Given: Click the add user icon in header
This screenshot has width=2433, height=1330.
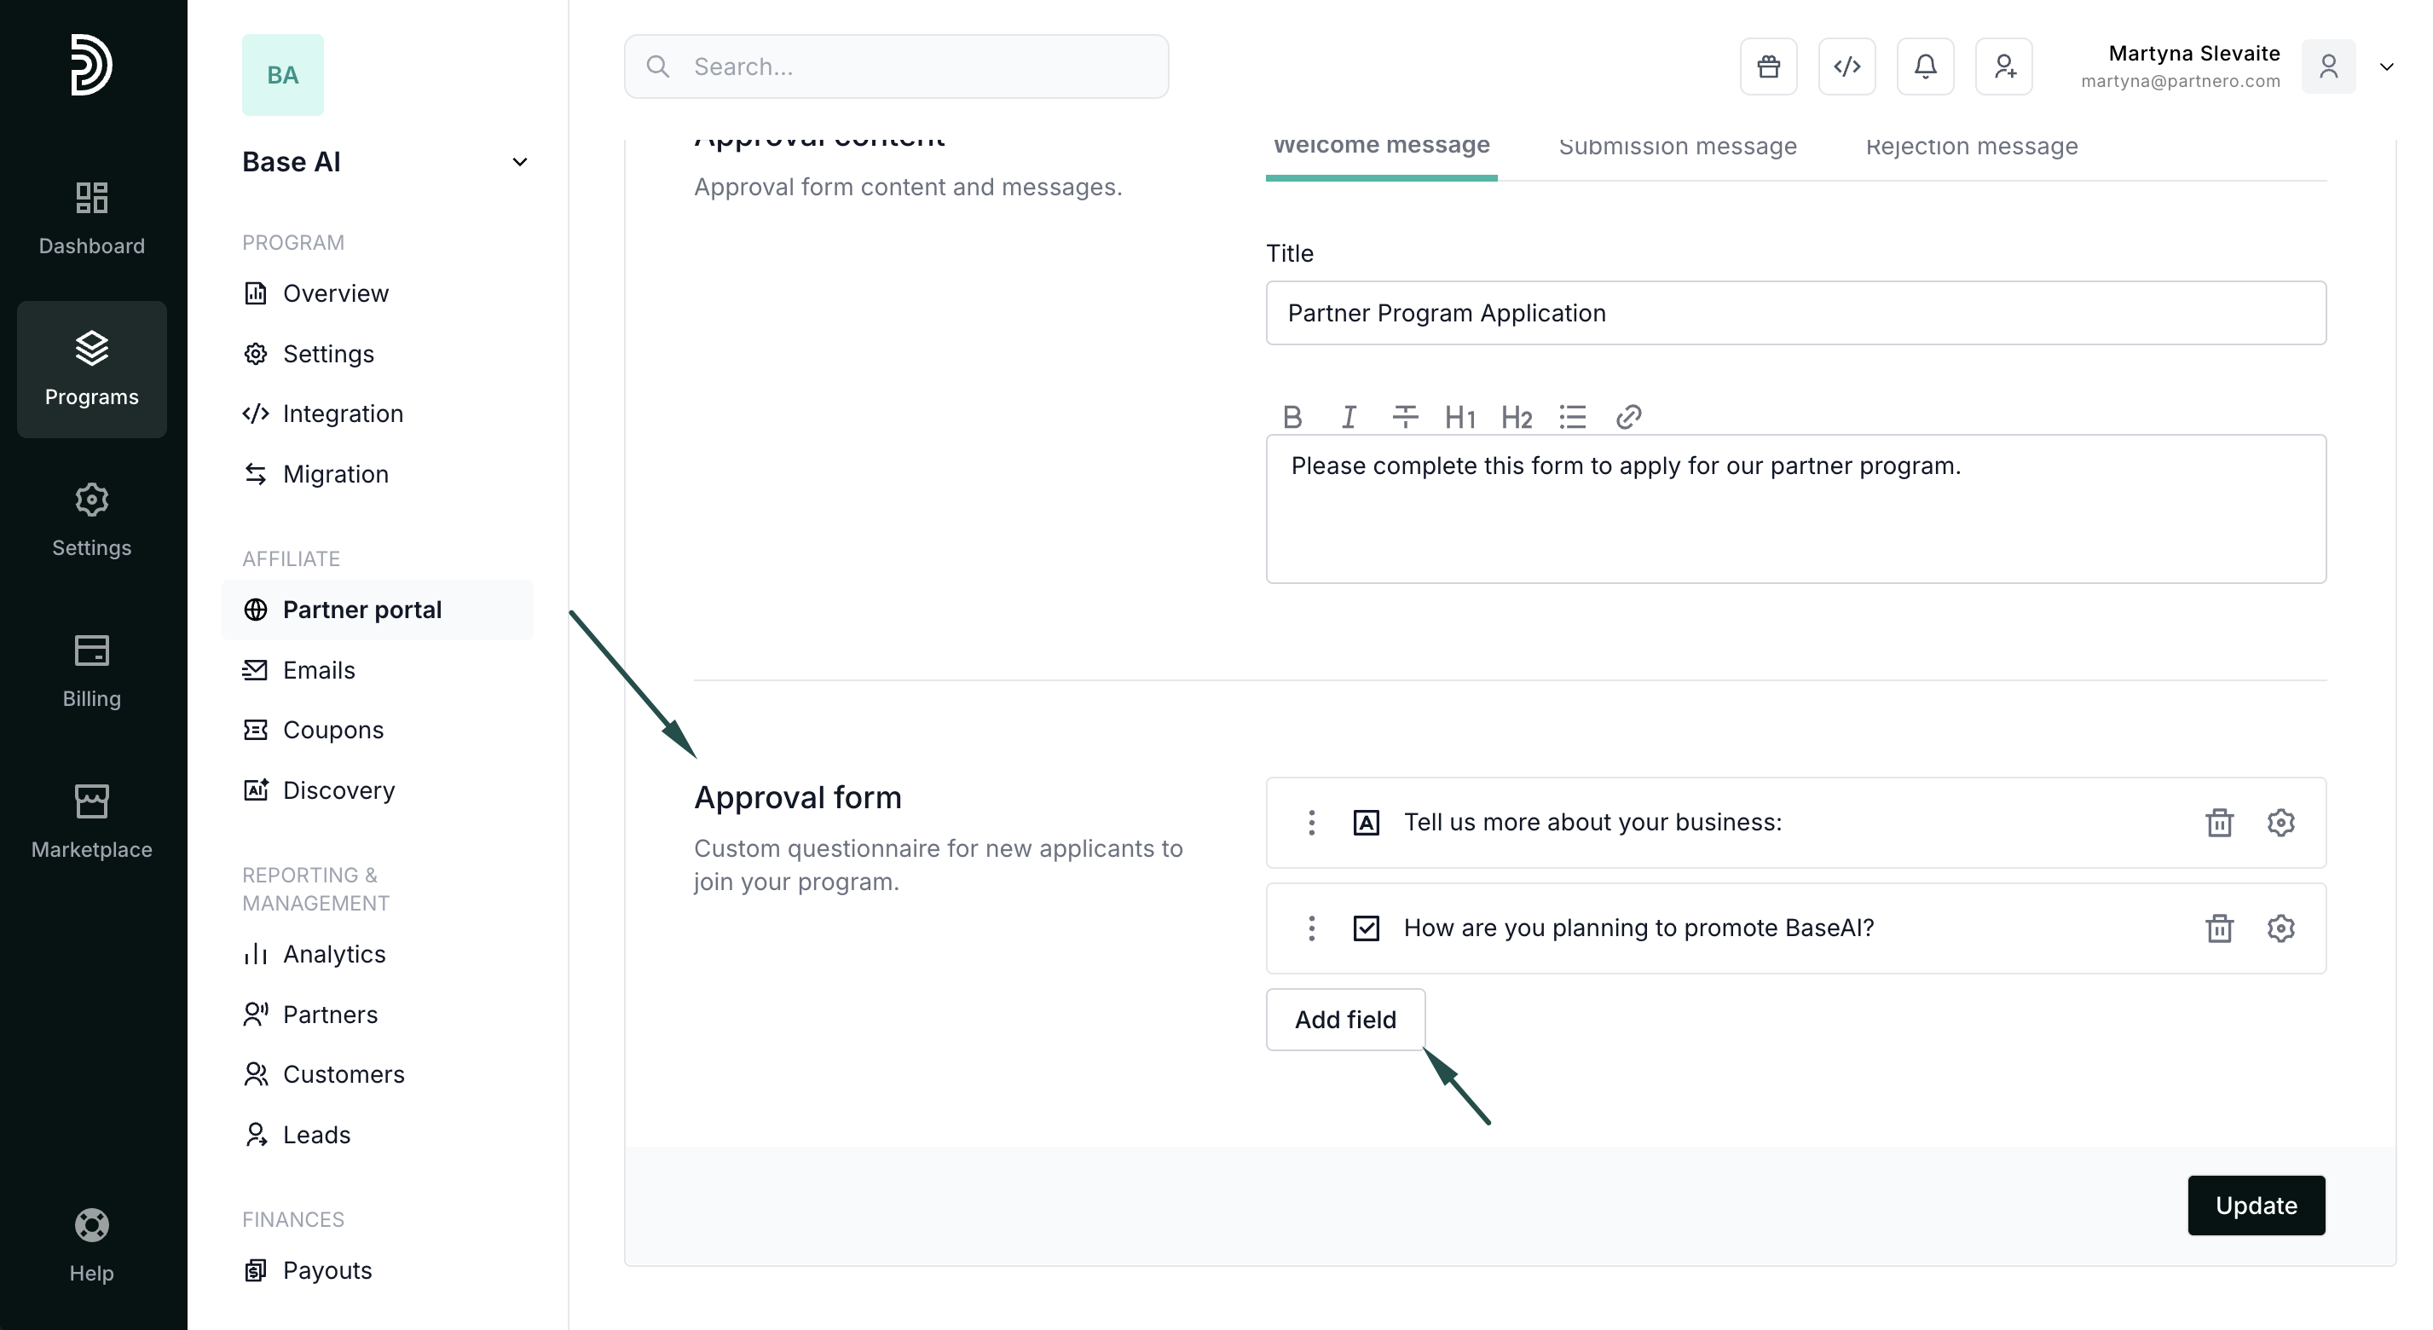Looking at the screenshot, I should tap(2003, 67).
